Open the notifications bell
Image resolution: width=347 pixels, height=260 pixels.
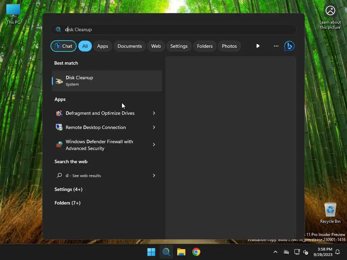click(338, 252)
